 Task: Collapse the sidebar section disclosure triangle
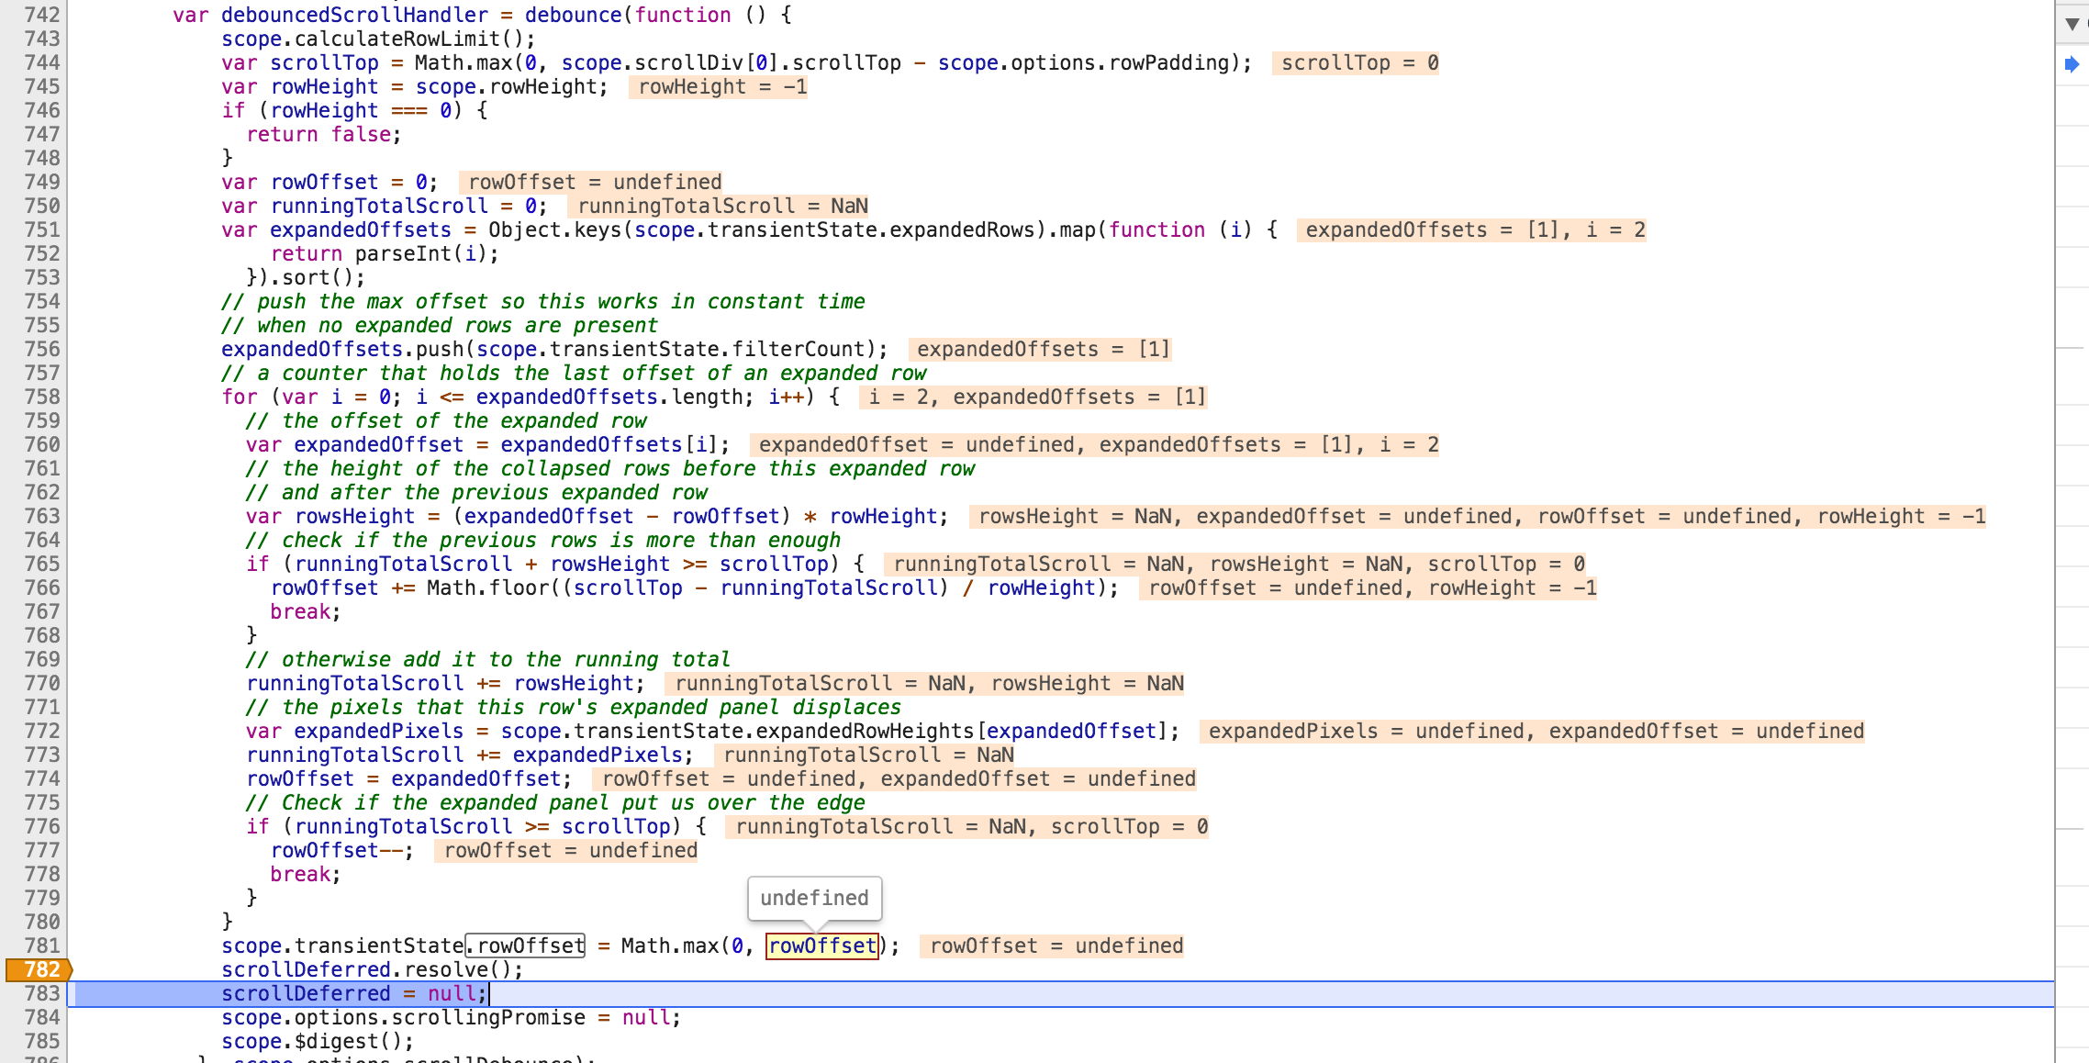(x=2072, y=24)
